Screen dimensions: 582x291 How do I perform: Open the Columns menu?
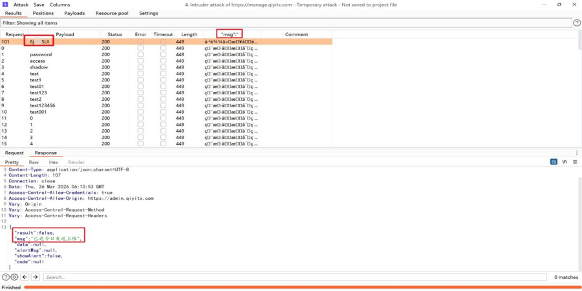point(59,5)
